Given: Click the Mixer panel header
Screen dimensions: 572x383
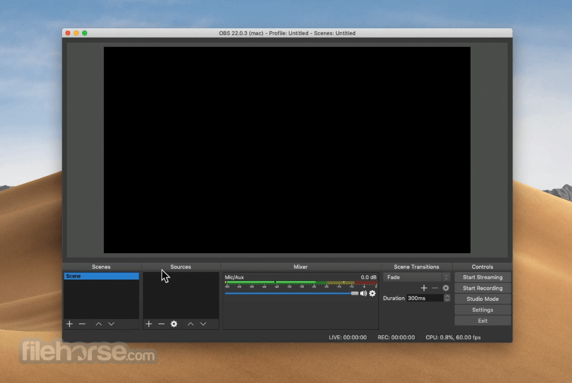Looking at the screenshot, I should (x=301, y=267).
